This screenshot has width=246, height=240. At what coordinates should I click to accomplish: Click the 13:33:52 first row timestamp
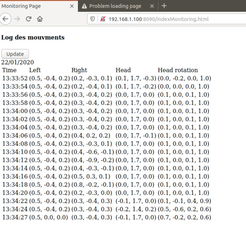tap(15, 78)
